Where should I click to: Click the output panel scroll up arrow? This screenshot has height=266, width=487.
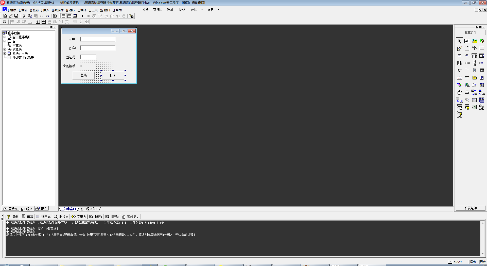click(x=482, y=223)
